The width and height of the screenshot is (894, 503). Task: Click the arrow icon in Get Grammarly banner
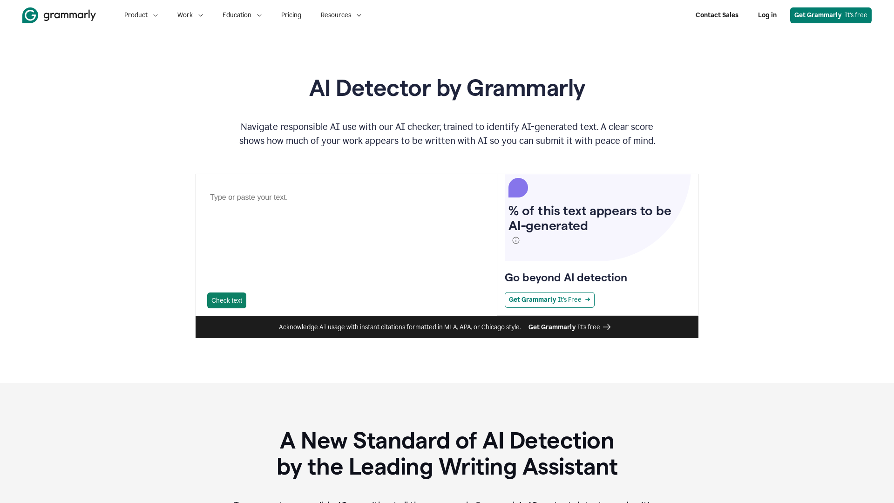(607, 326)
